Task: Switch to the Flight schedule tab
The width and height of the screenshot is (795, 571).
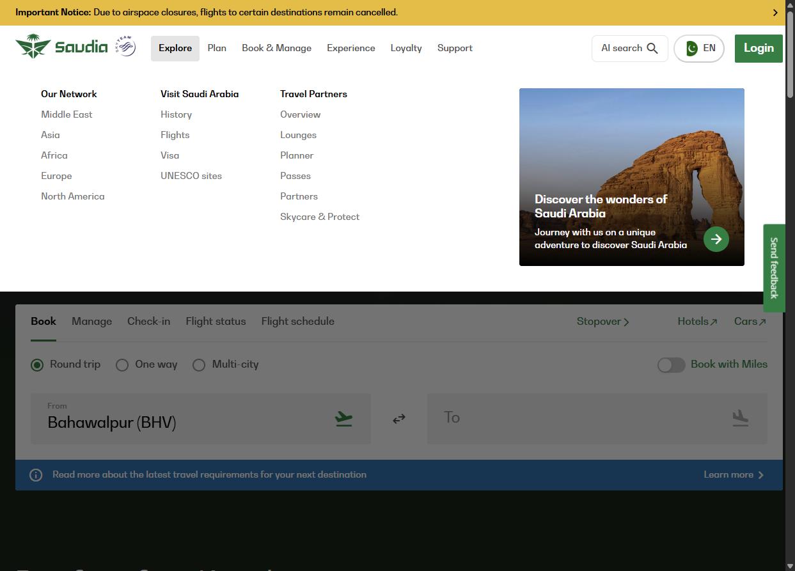Action: pyautogui.click(x=297, y=322)
